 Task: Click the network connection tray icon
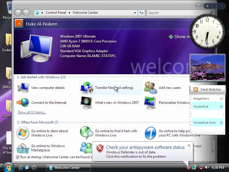[202, 167]
